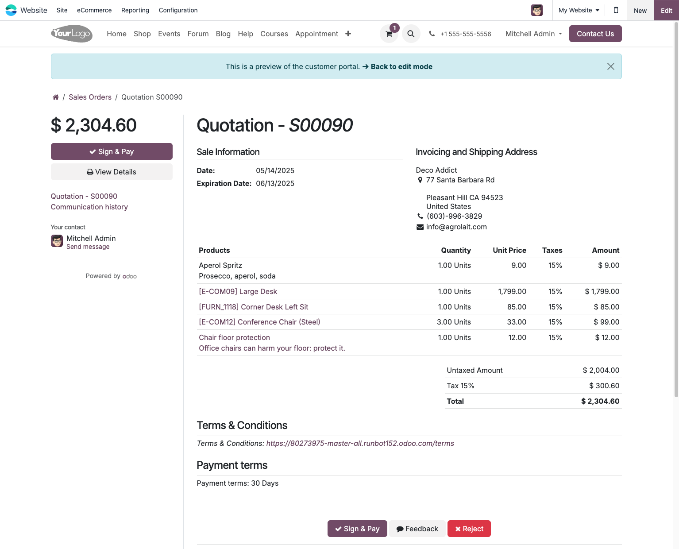Viewport: 679px width, 549px height.
Task: Open the Help page
Action: click(245, 34)
